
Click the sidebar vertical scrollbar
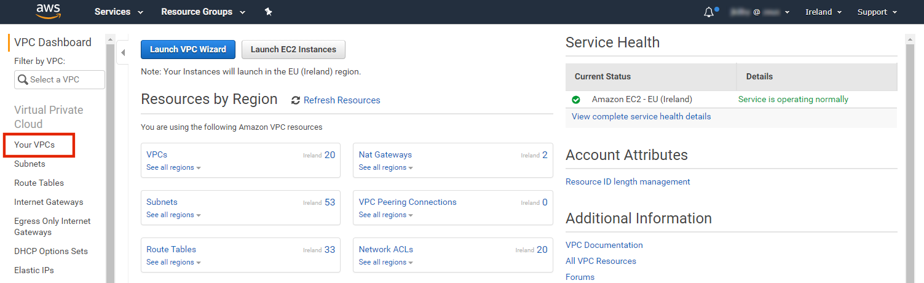(x=110, y=159)
